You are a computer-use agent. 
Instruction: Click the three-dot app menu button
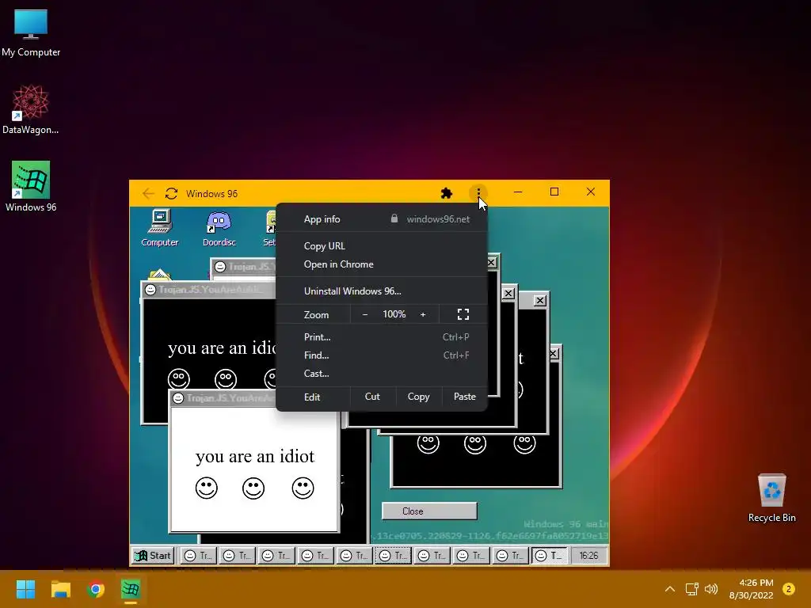pos(478,193)
